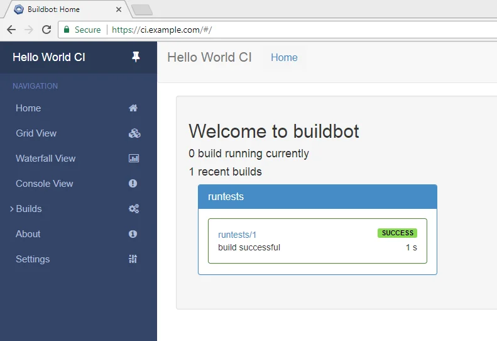Pin the sidebar with the pushpin icon
Screen dimensions: 497x341
tap(136, 57)
